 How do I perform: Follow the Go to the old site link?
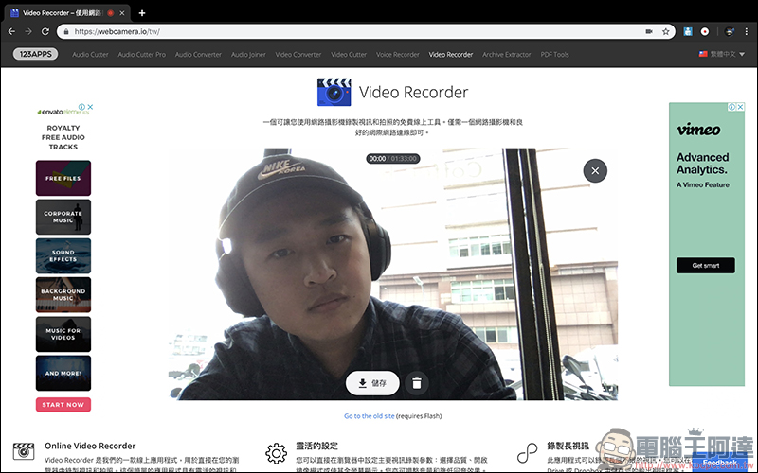coord(370,416)
